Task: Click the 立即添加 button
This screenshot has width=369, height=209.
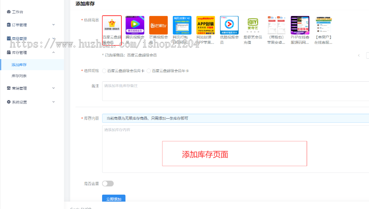Action: 114,199
